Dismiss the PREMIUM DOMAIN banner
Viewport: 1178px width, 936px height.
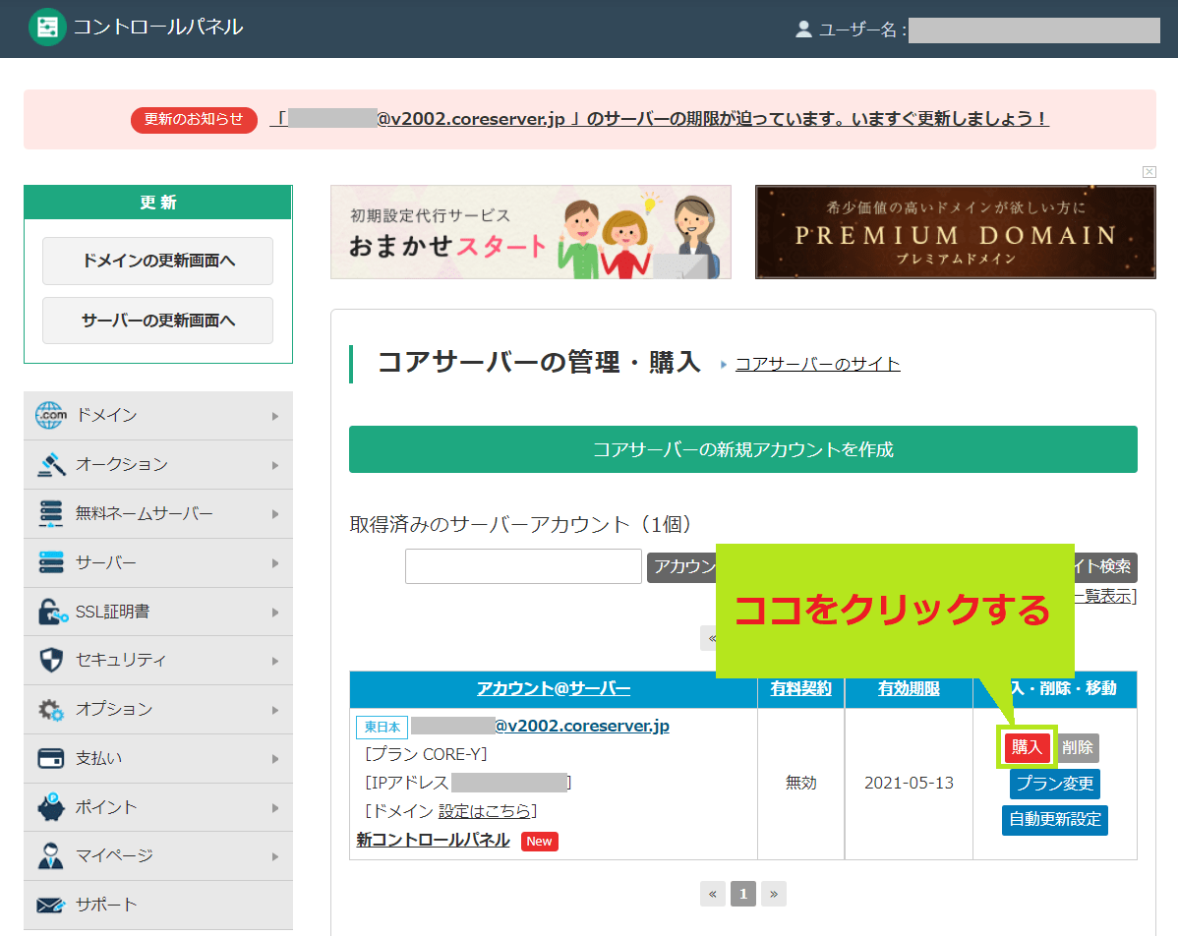point(1149,171)
